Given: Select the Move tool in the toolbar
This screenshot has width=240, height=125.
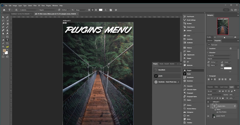Looking at the screenshot, I should pos(3,17).
